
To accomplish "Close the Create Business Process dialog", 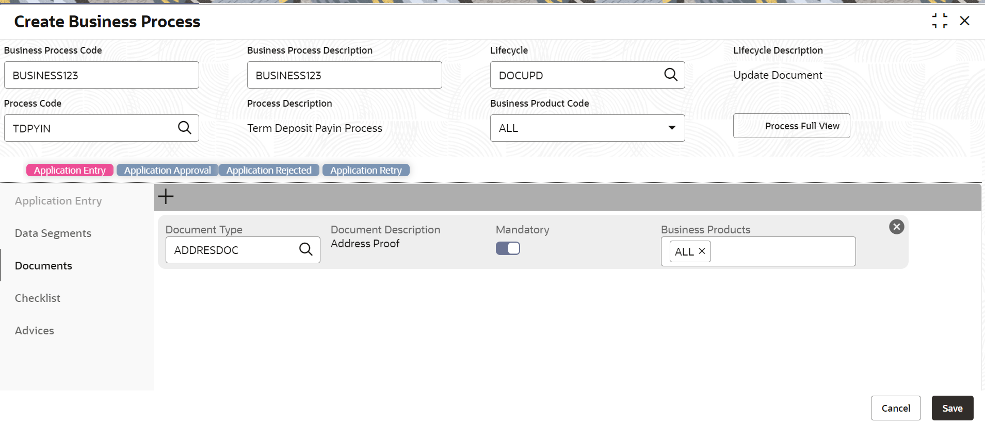I will tap(964, 21).
